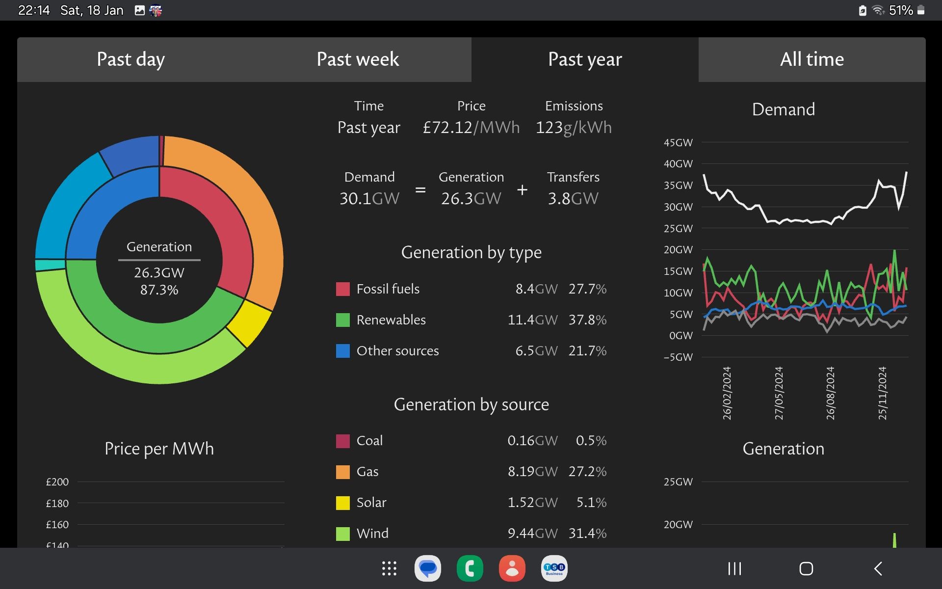Launch the TSB Business banking app

click(554, 568)
